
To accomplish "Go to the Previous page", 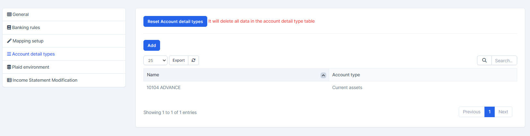I will point(471,112).
